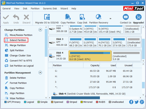This screenshot has width=146, height=109.
Task: Open the Disk menu
Action: pos(25,8)
